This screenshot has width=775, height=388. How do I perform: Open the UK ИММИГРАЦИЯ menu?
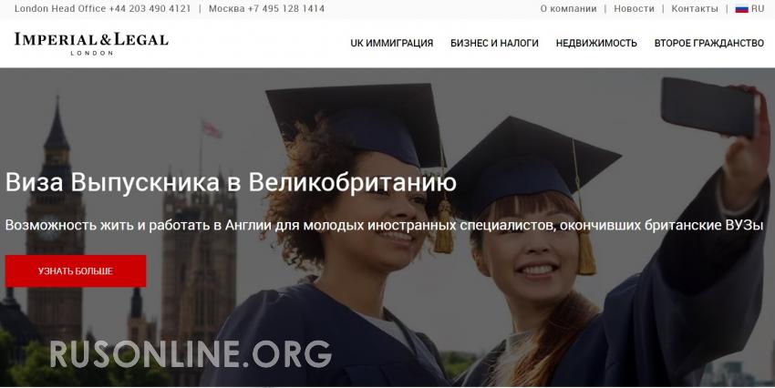click(391, 44)
